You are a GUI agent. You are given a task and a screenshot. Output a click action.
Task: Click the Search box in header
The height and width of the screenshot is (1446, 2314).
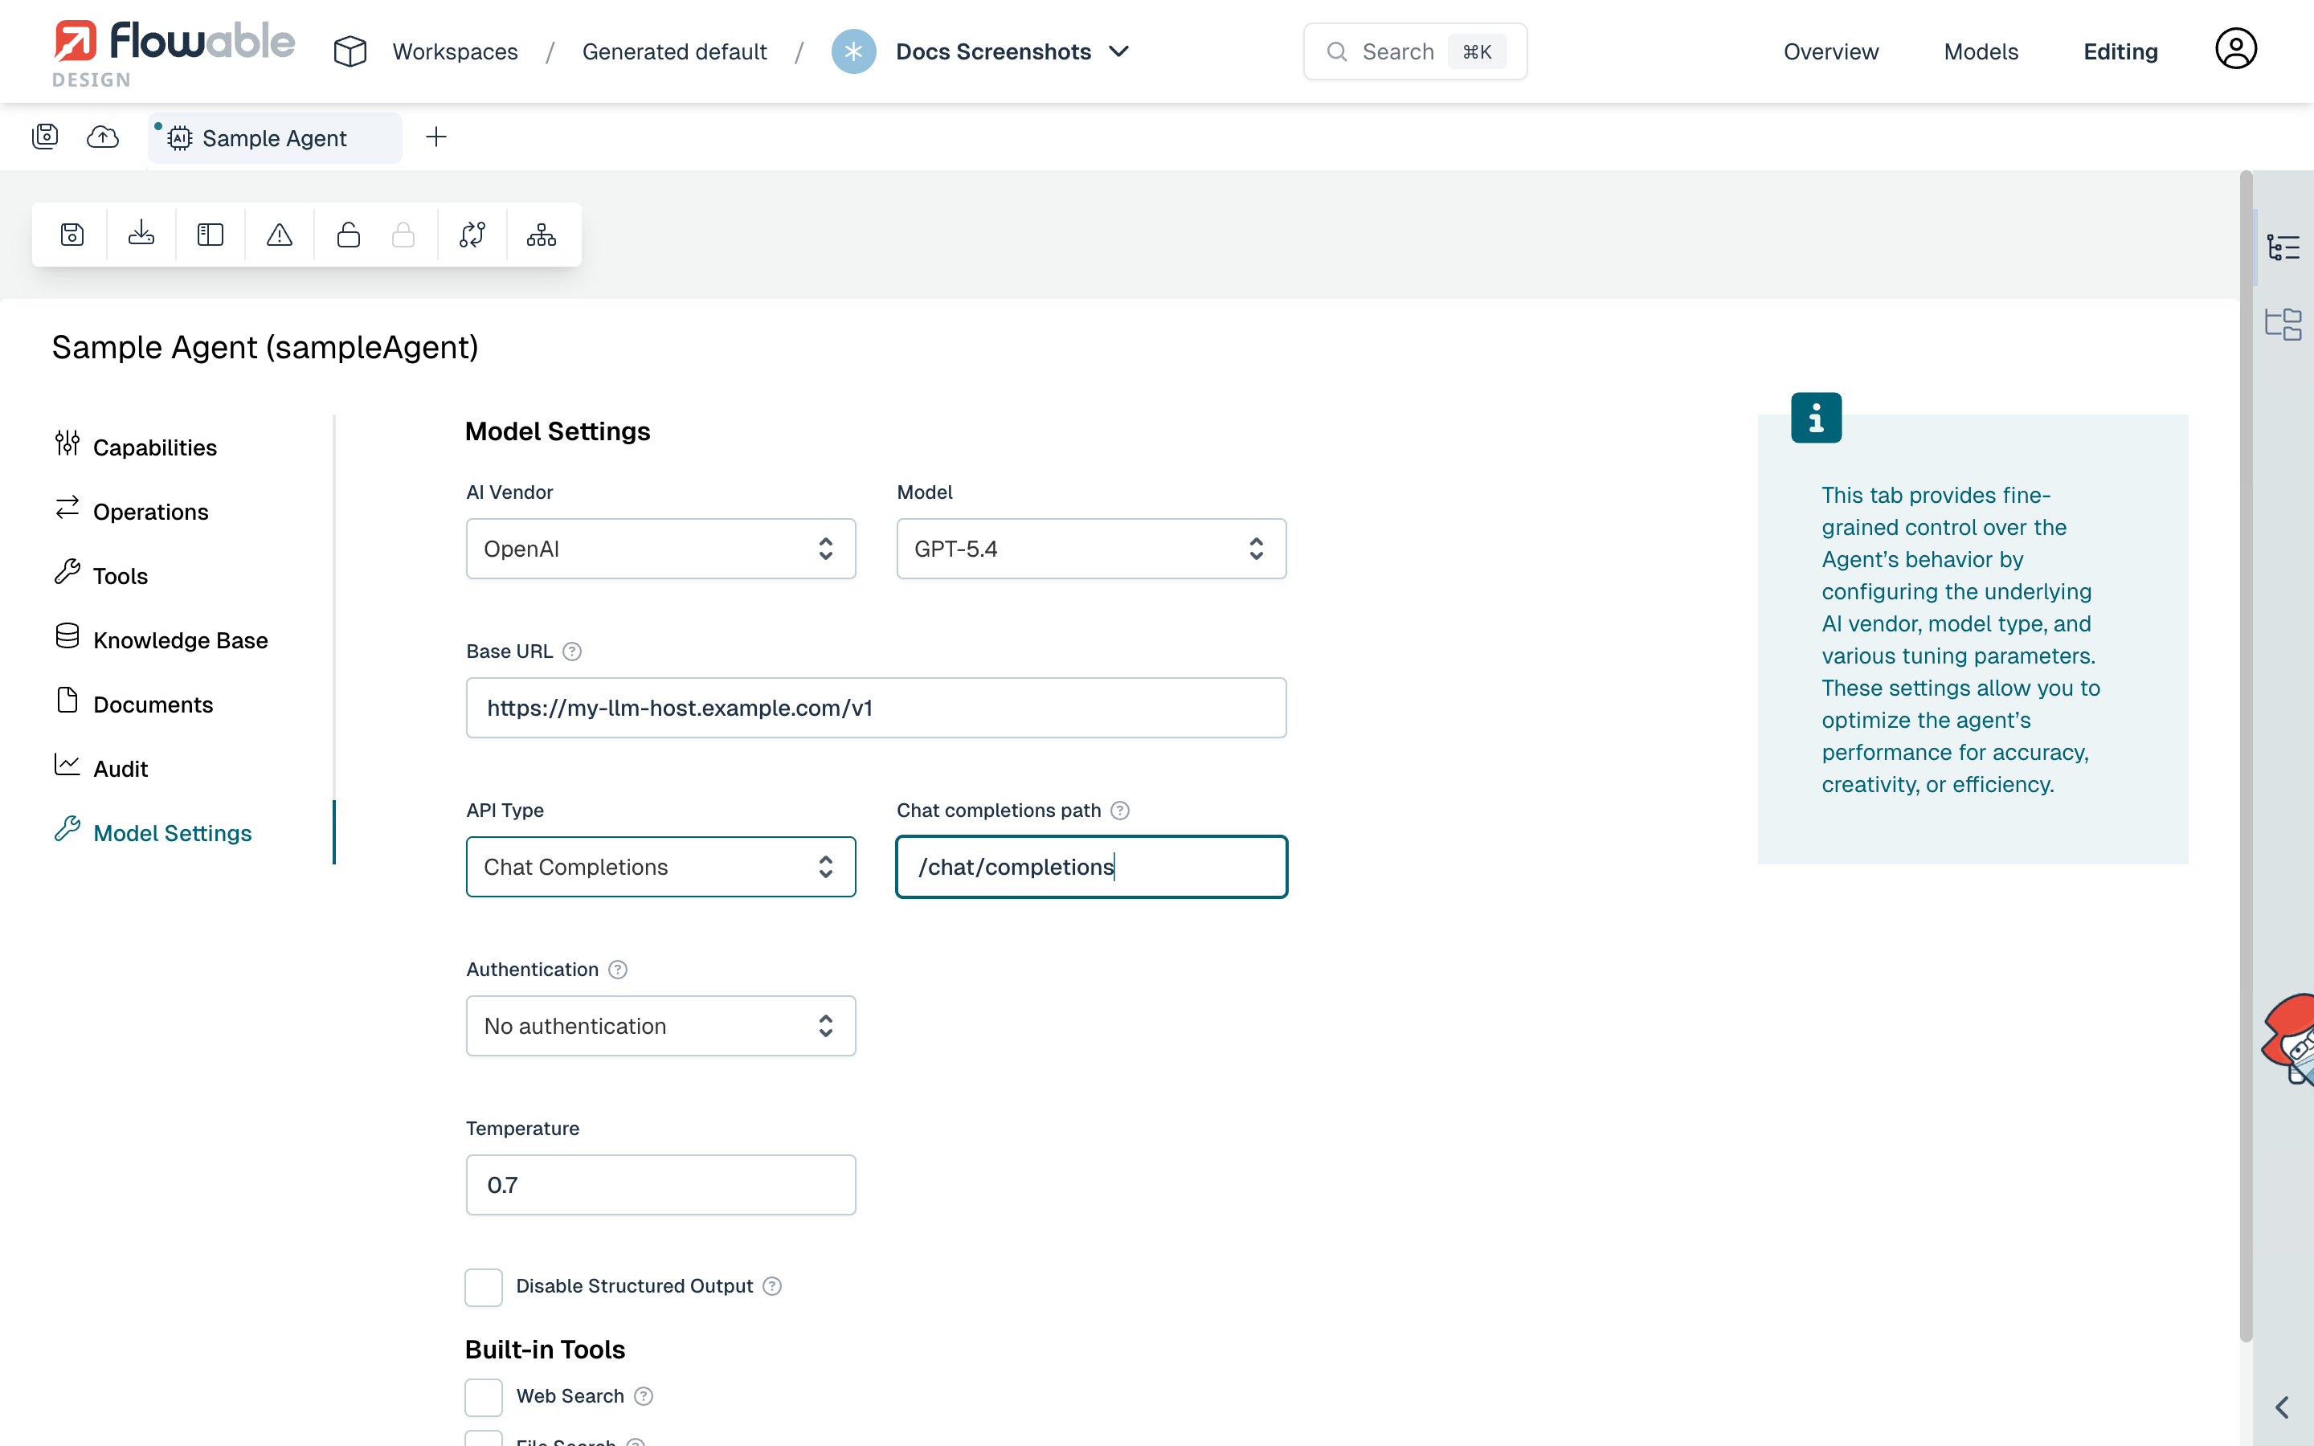[1414, 51]
